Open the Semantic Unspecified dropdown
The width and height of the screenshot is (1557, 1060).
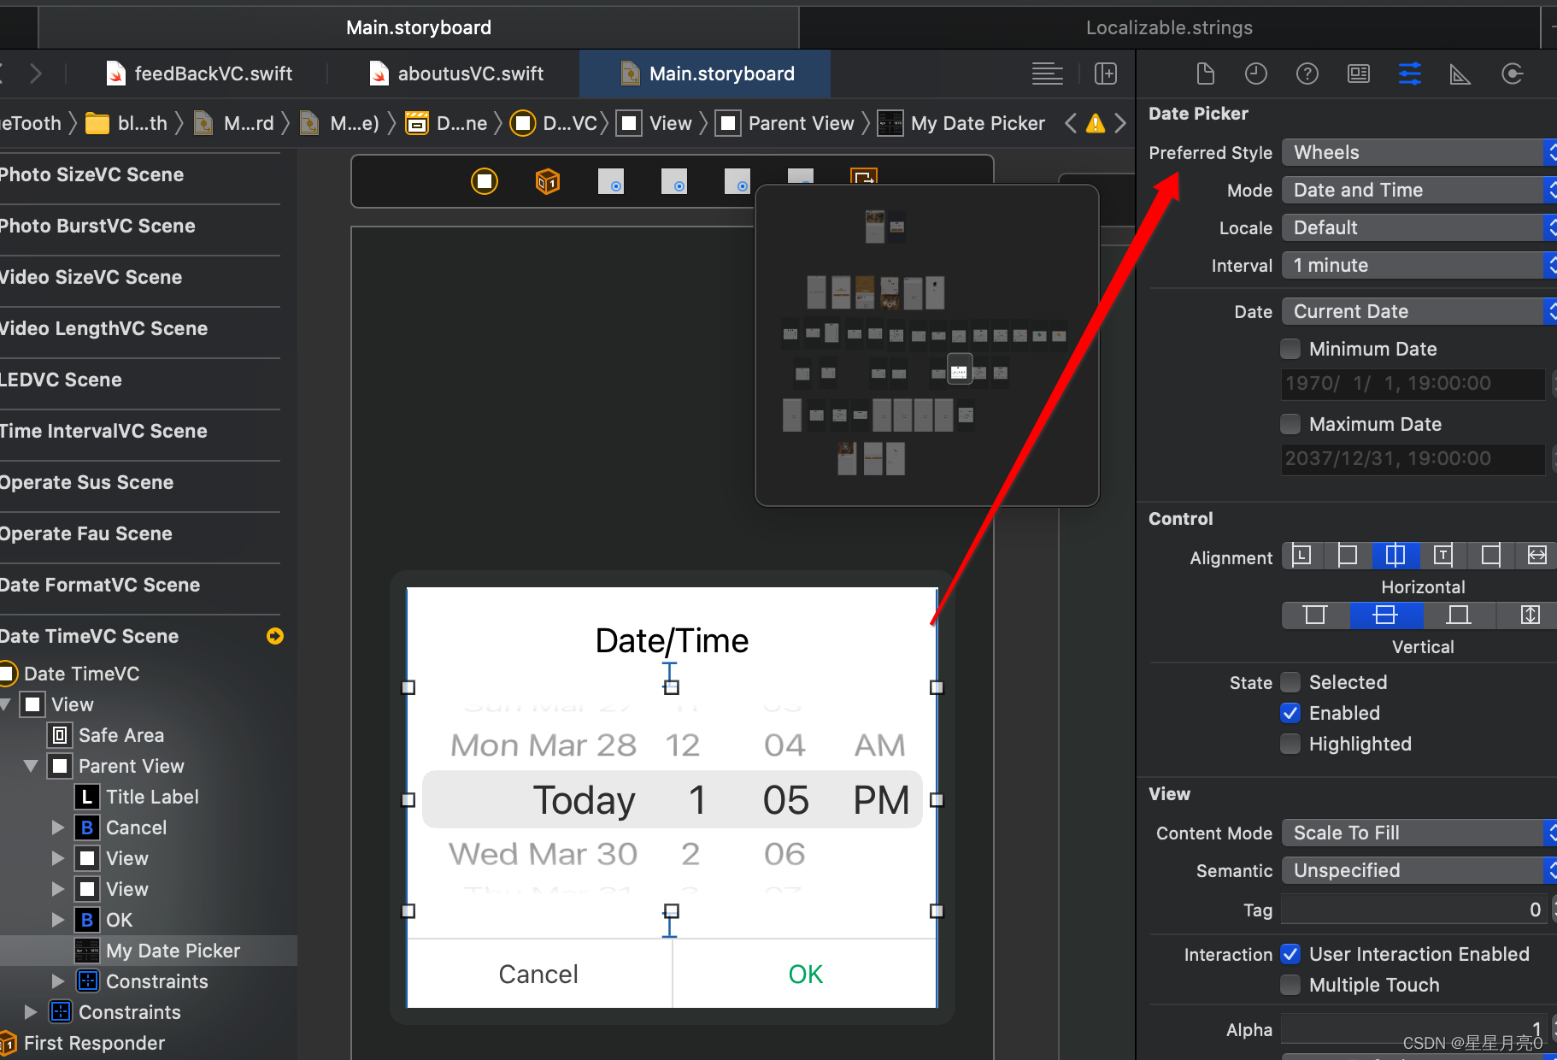coord(1419,870)
